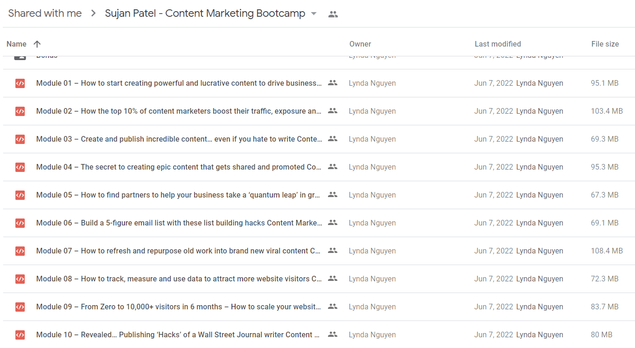Click the 108.4 MB file size
The width and height of the screenshot is (635, 348).
pyautogui.click(x=607, y=251)
